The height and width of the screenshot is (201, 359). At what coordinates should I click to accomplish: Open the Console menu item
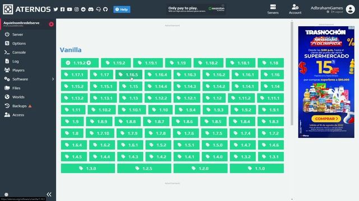click(28, 52)
